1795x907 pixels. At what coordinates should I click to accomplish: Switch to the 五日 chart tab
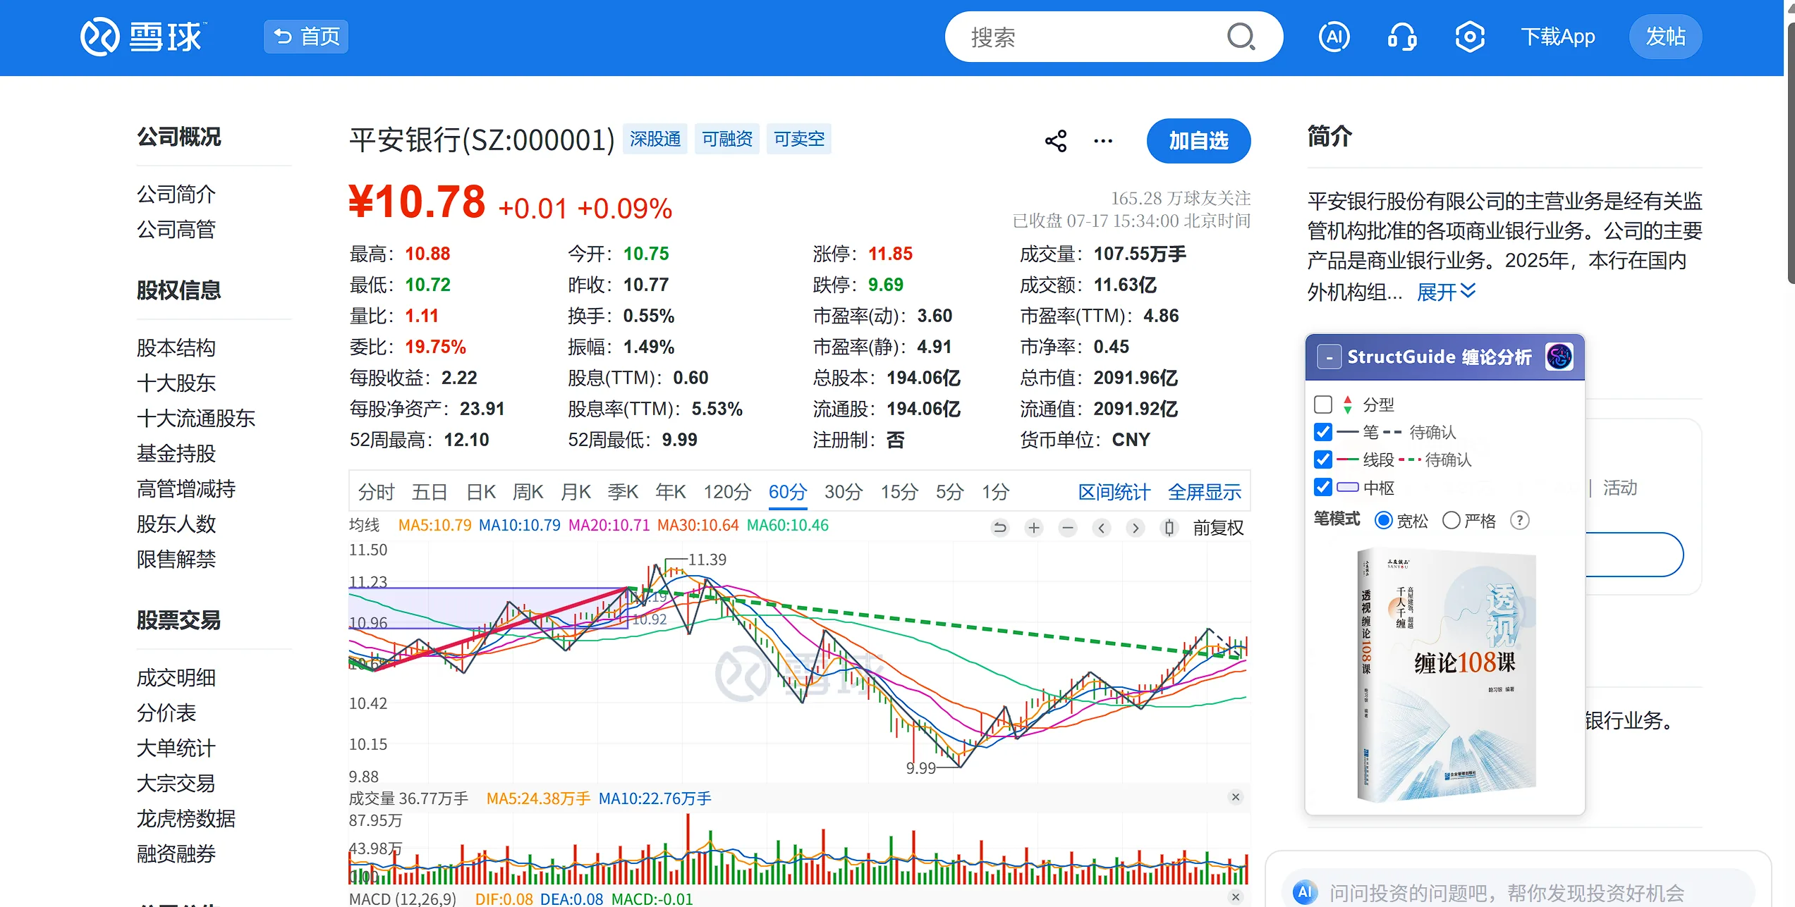(430, 492)
